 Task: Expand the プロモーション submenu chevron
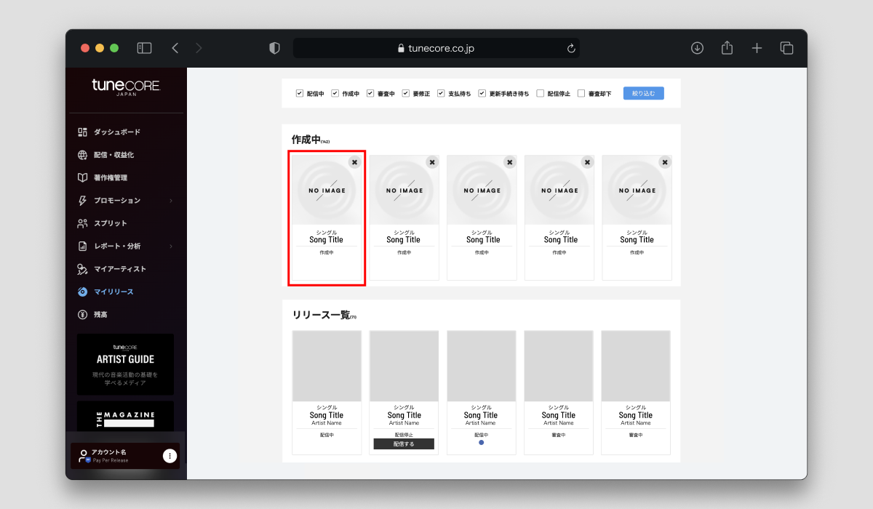click(171, 201)
